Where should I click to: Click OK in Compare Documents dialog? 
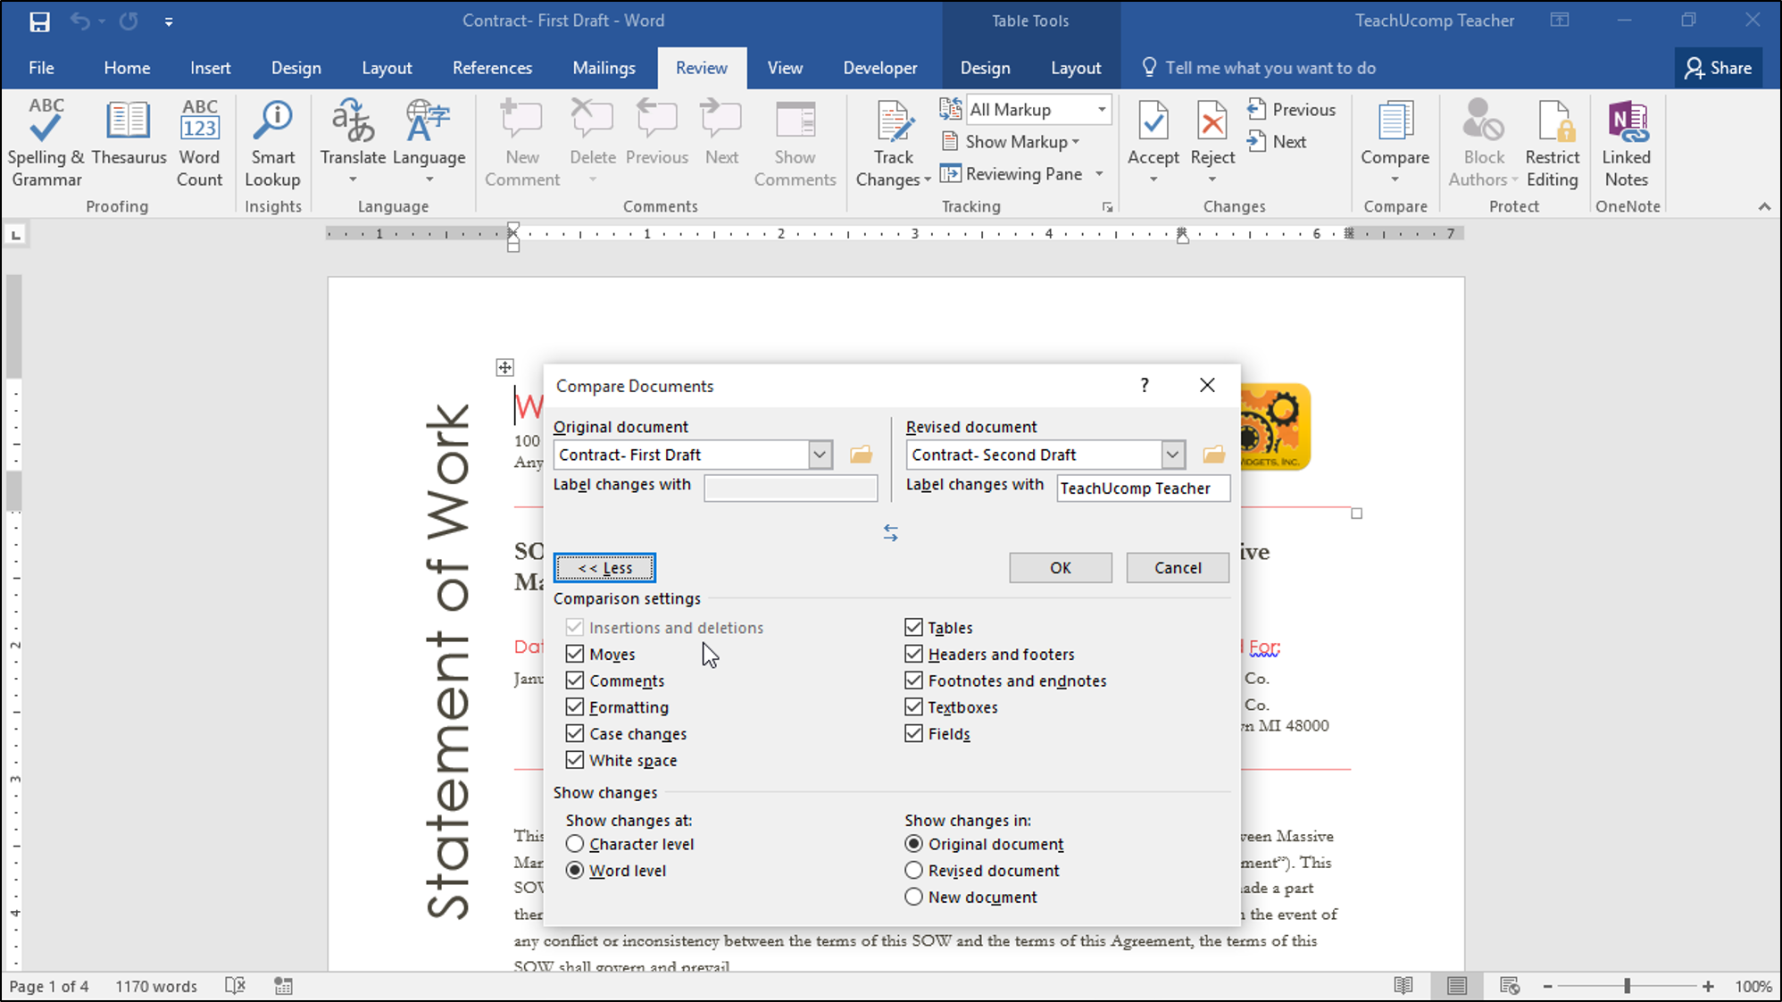pos(1061,568)
